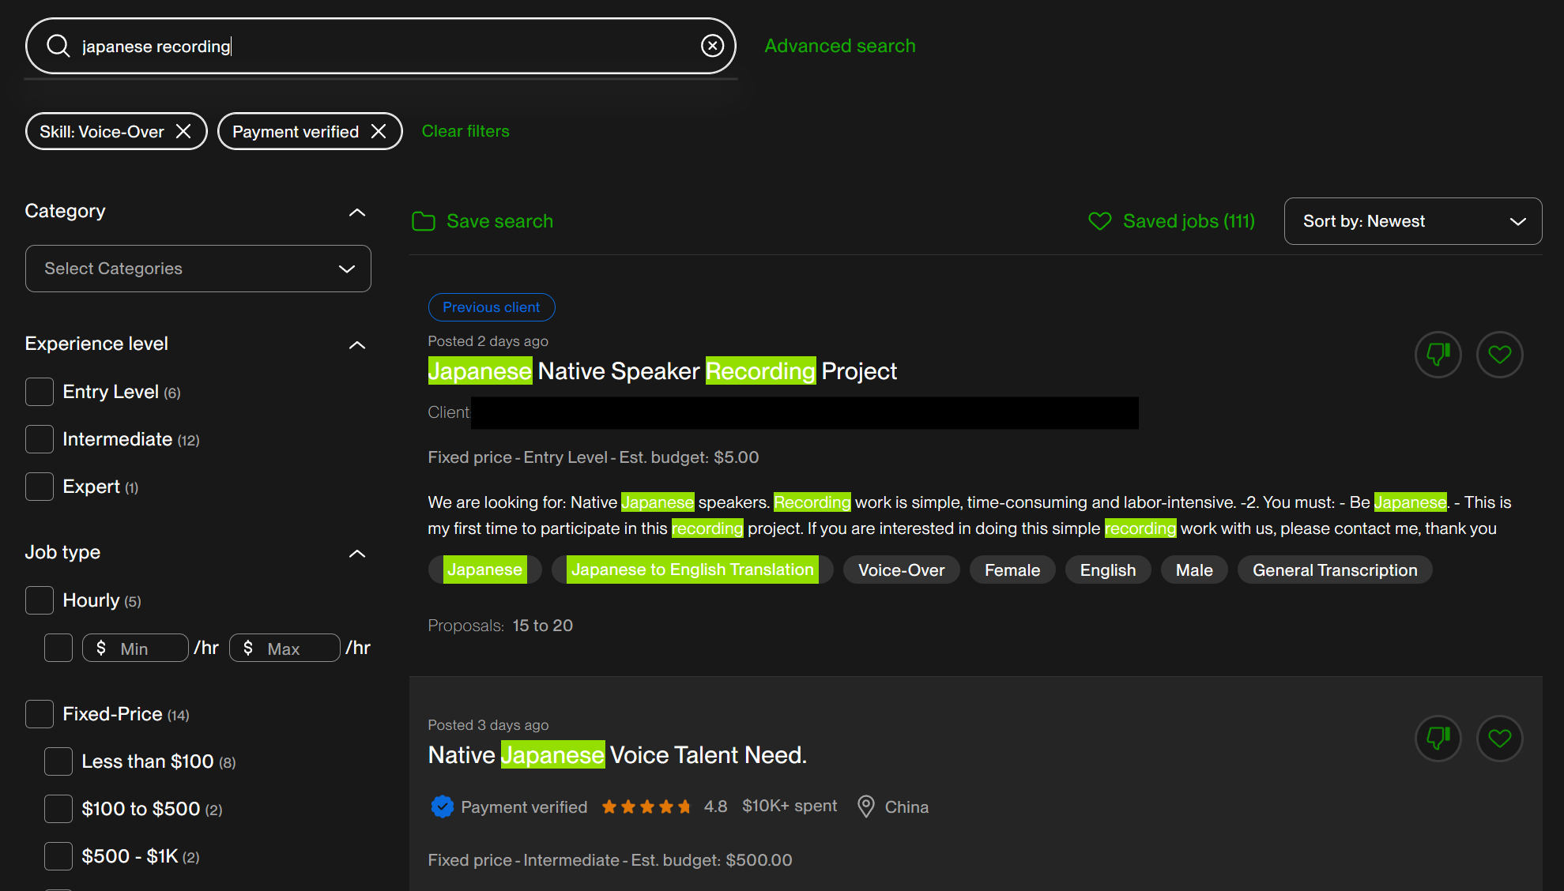The width and height of the screenshot is (1564, 891).
Task: Check the Entry Level experience checkbox
Action: click(40, 392)
